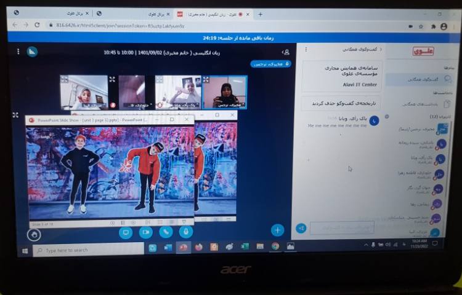Open the blue plus actions button

coord(278,230)
